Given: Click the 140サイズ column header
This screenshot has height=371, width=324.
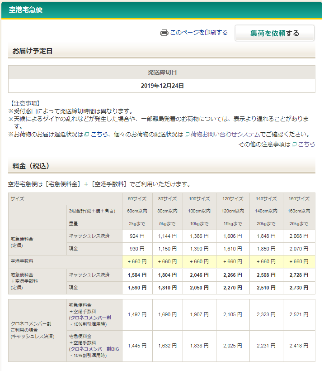Looking at the screenshot, I should [266, 199].
